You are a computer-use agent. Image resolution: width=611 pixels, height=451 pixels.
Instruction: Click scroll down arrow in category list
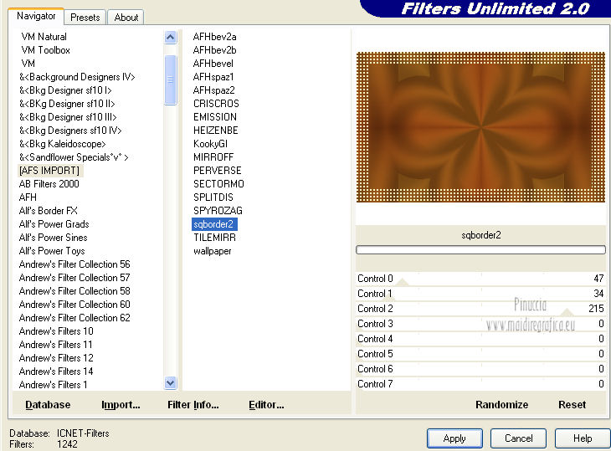170,383
